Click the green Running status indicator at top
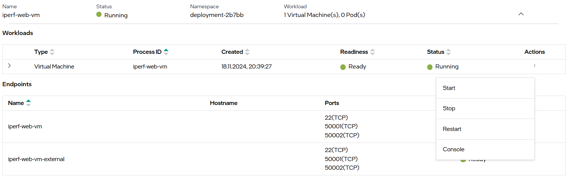 tap(99, 15)
